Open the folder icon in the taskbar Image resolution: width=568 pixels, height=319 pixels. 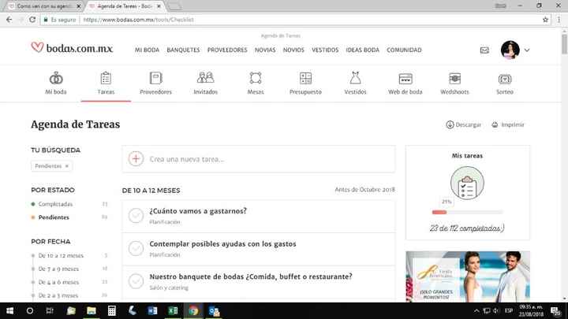pyautogui.click(x=92, y=310)
